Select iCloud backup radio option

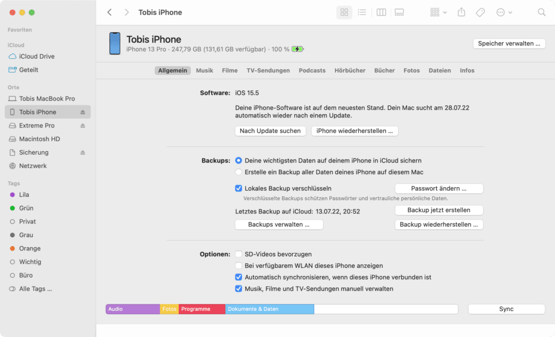pos(239,161)
